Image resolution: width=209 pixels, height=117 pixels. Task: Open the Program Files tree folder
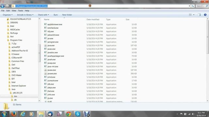[x=16, y=40]
